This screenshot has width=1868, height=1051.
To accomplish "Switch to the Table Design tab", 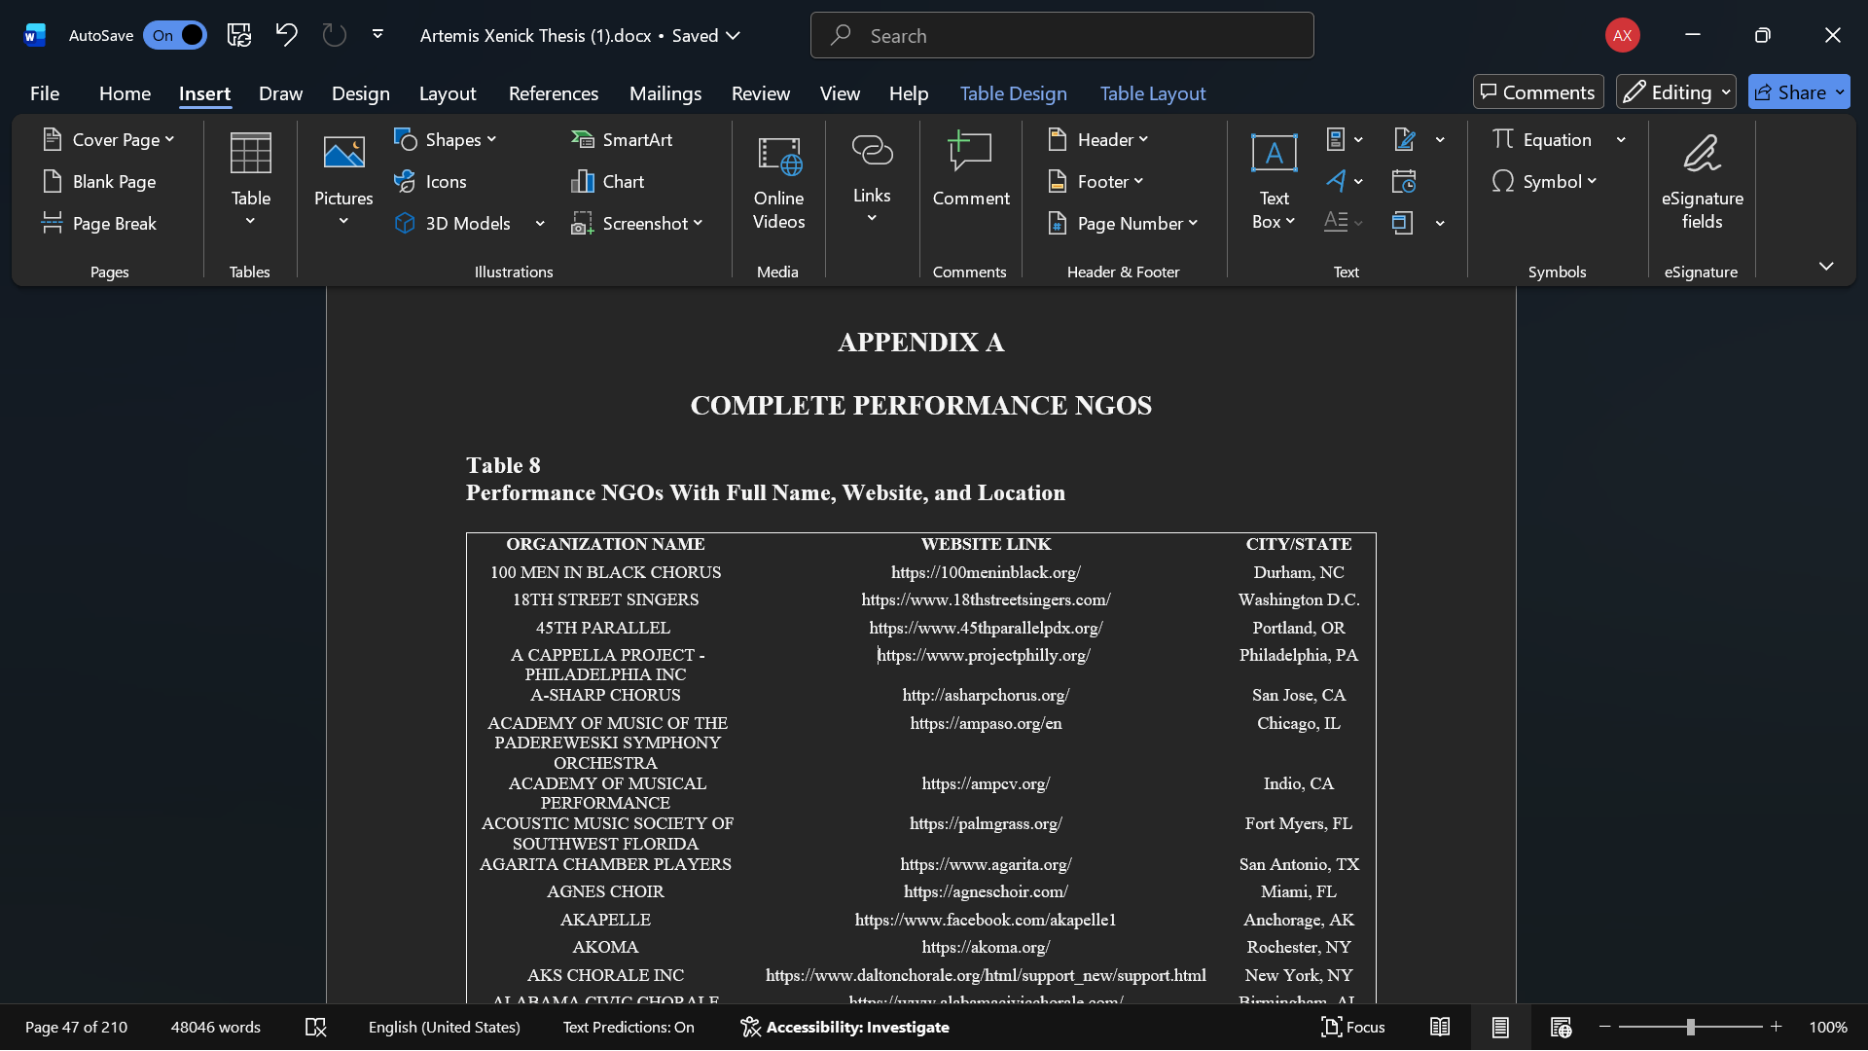I will (x=1013, y=93).
